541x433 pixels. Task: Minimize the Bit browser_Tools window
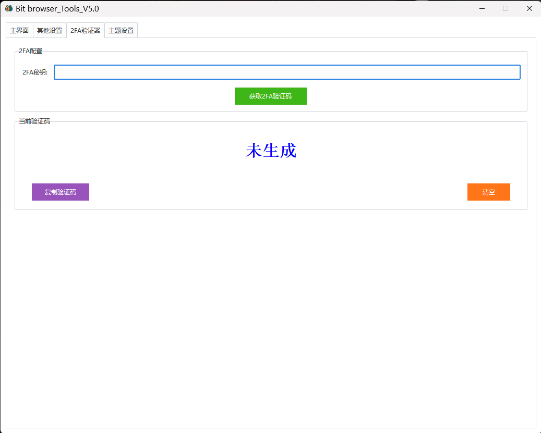pyautogui.click(x=482, y=8)
